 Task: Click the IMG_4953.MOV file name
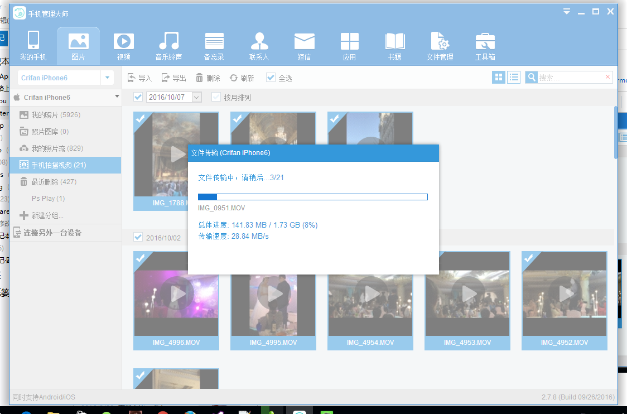(467, 343)
